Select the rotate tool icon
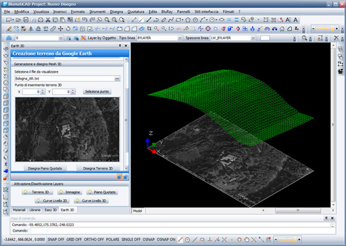 coord(68,29)
